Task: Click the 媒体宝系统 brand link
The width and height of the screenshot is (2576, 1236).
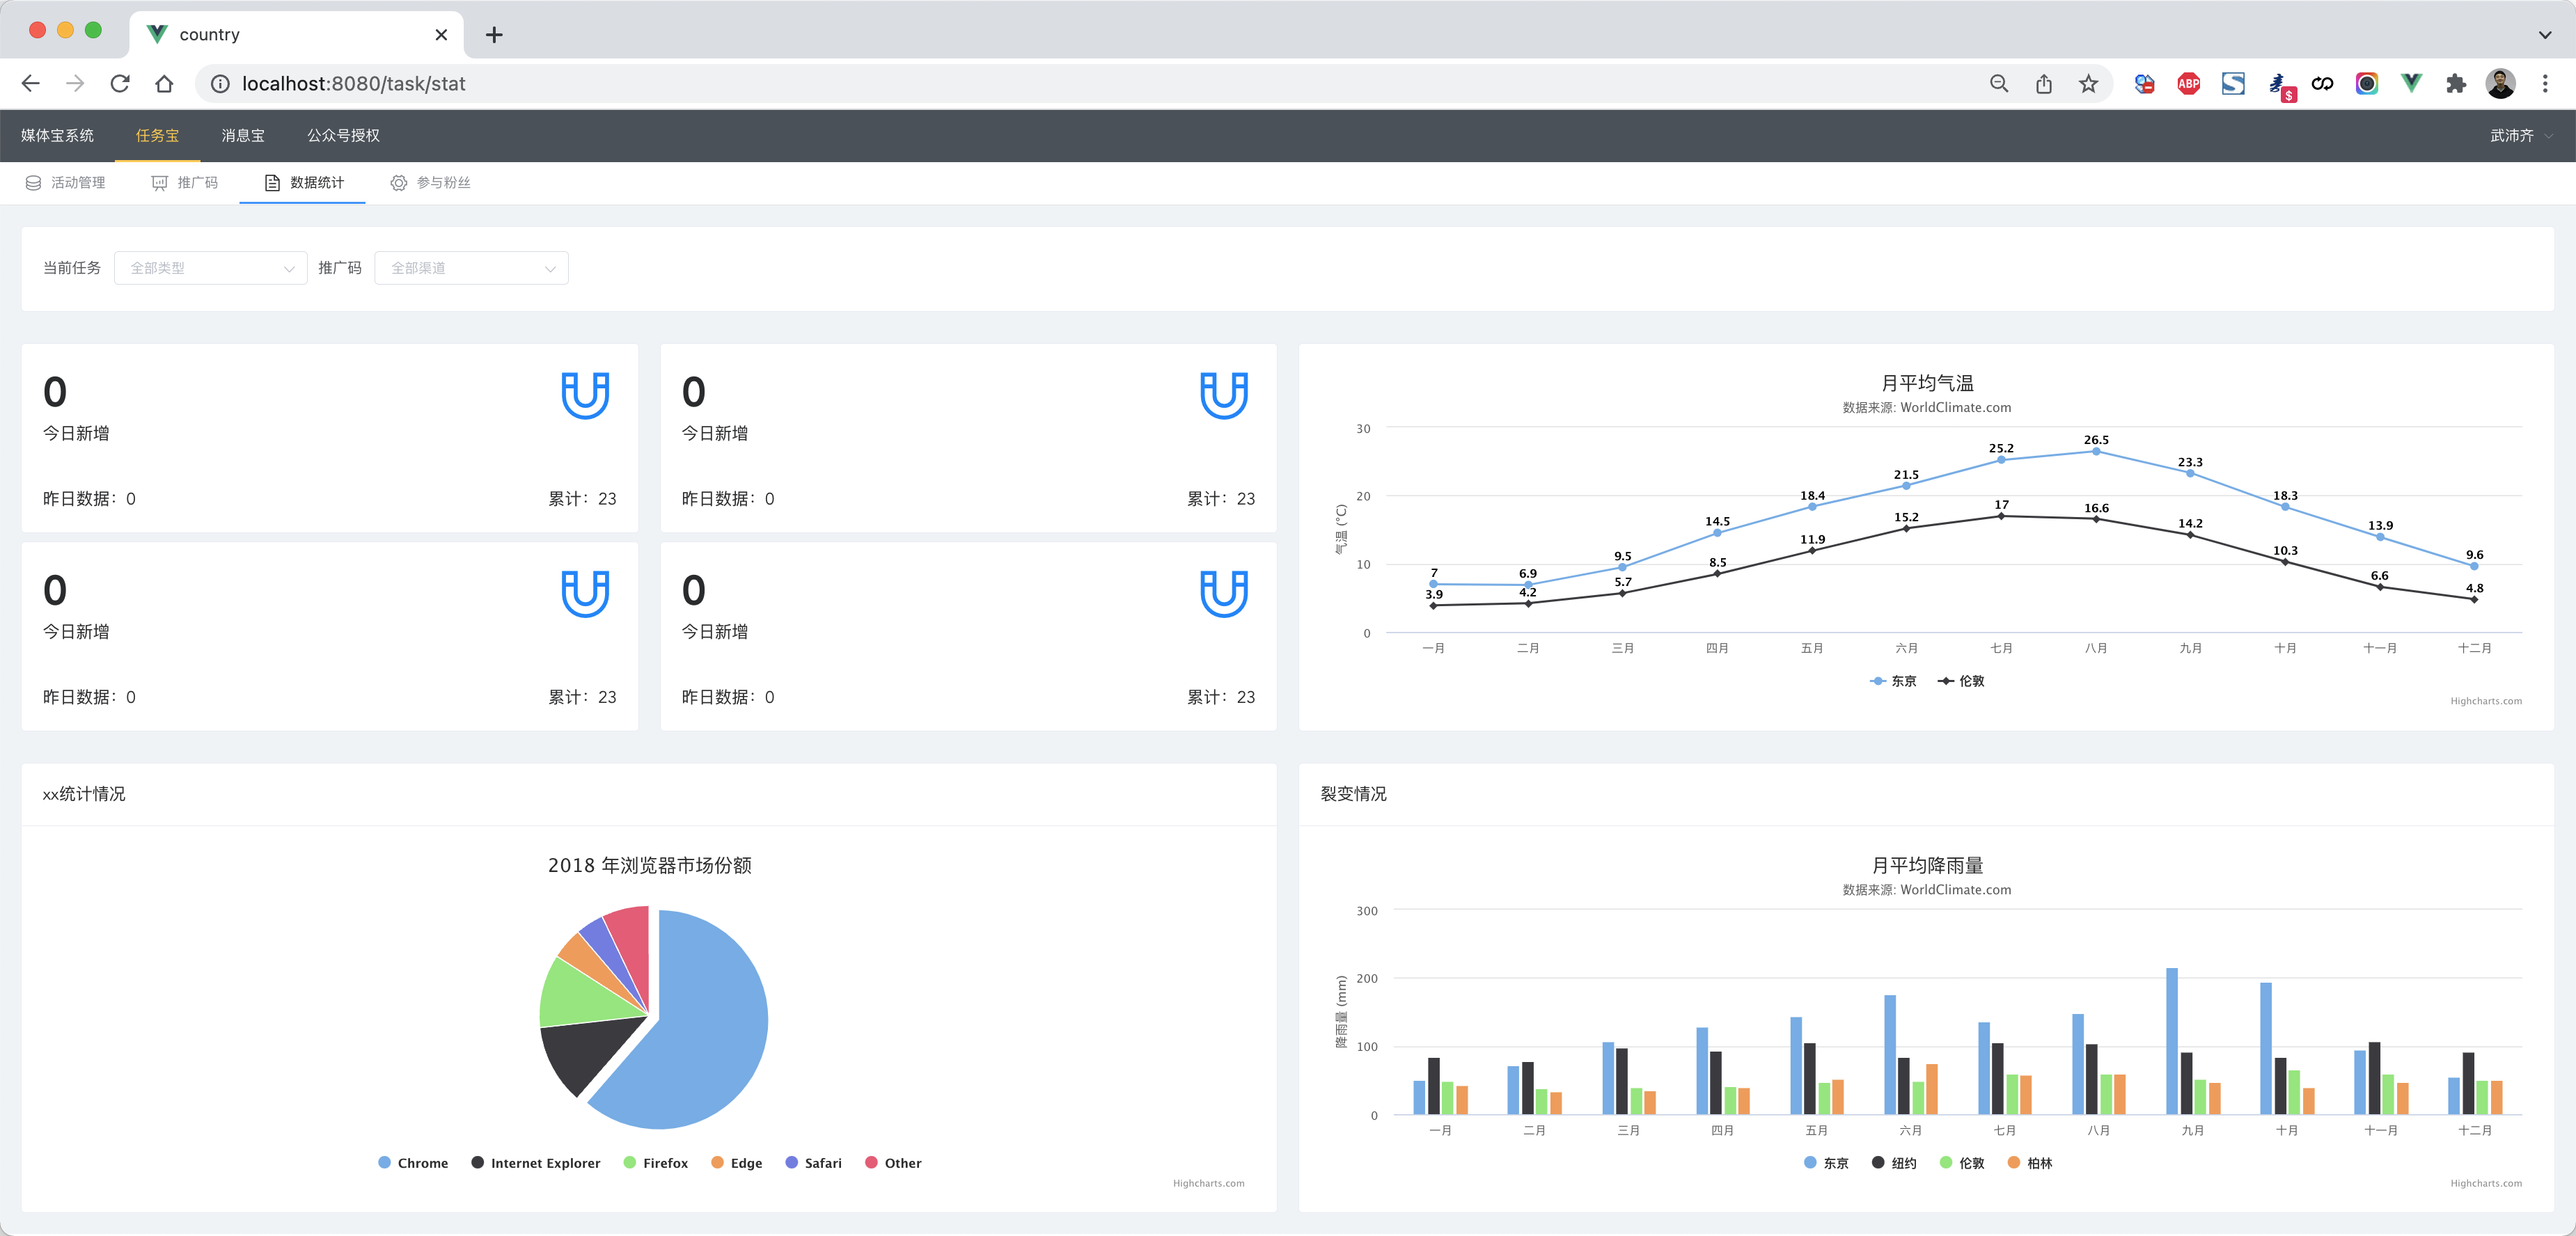Action: (x=57, y=136)
